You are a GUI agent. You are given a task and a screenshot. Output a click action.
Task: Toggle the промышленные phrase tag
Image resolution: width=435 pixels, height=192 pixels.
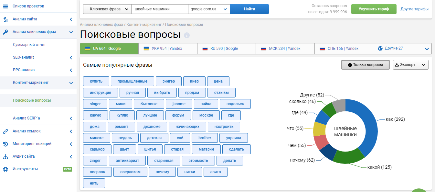pyautogui.click(x=132, y=81)
